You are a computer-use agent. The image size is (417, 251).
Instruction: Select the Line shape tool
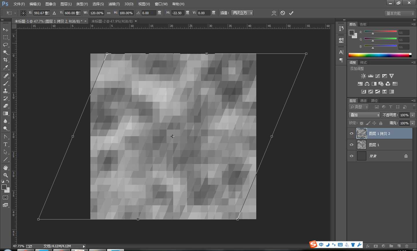(6, 159)
